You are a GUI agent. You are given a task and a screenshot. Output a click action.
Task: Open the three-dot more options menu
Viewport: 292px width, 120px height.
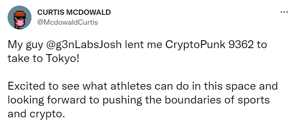284,12
